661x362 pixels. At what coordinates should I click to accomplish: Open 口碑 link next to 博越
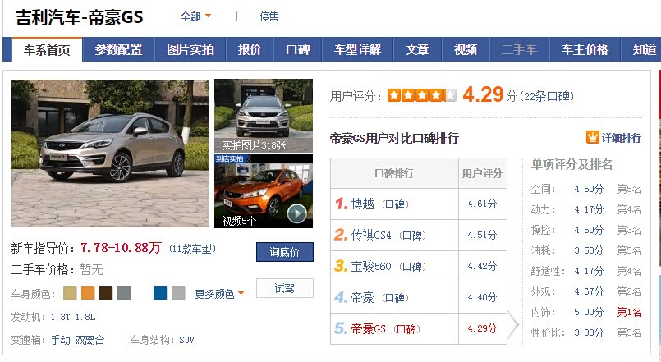point(396,204)
